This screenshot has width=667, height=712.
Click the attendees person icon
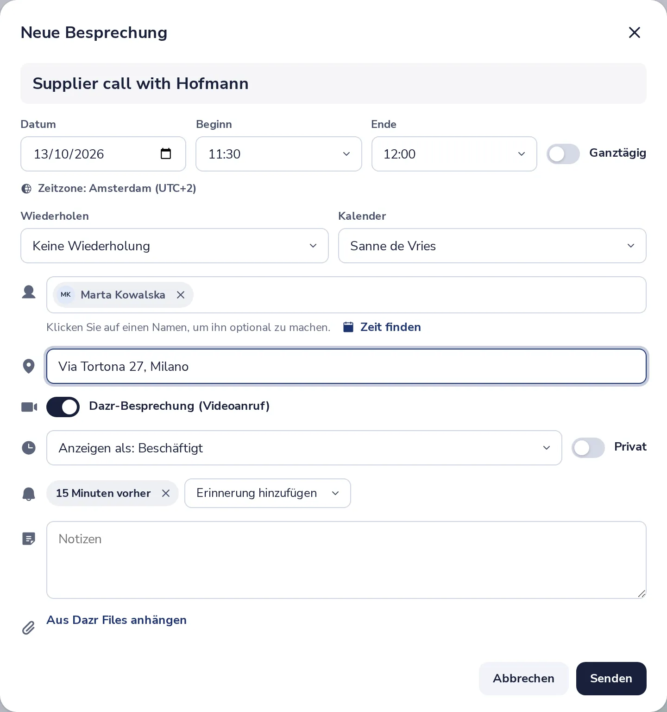coord(29,292)
